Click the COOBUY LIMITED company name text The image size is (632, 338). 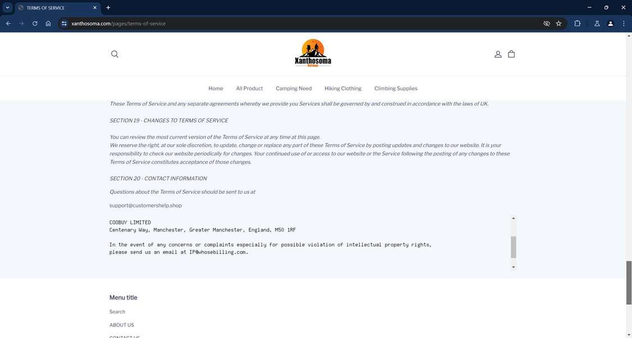tap(130, 222)
